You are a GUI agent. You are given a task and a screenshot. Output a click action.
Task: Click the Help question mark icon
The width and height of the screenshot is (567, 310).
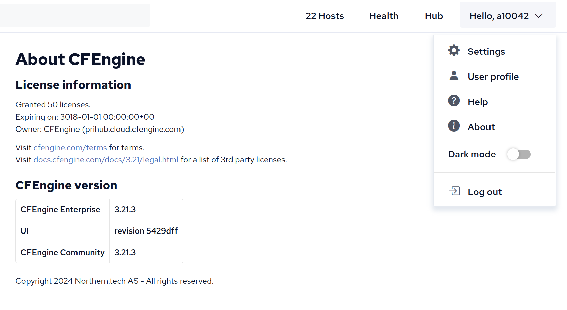click(454, 101)
